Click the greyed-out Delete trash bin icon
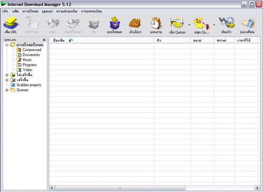The width and height of the screenshot is (263, 192). click(x=94, y=23)
